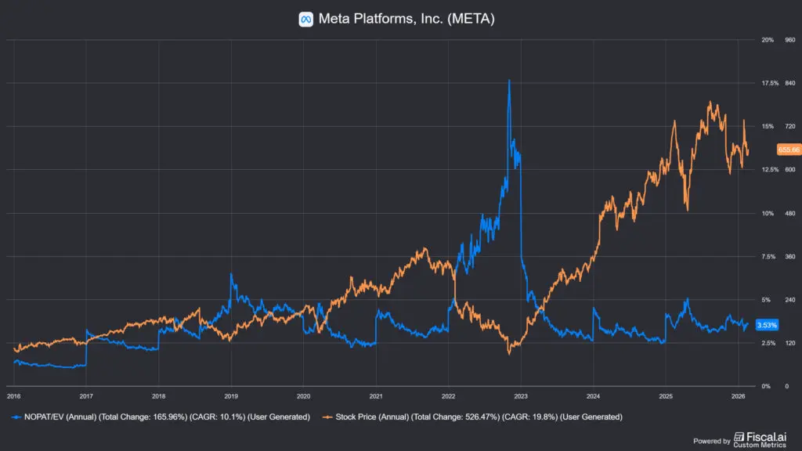Select the 2026 label on the x-axis

click(x=738, y=396)
